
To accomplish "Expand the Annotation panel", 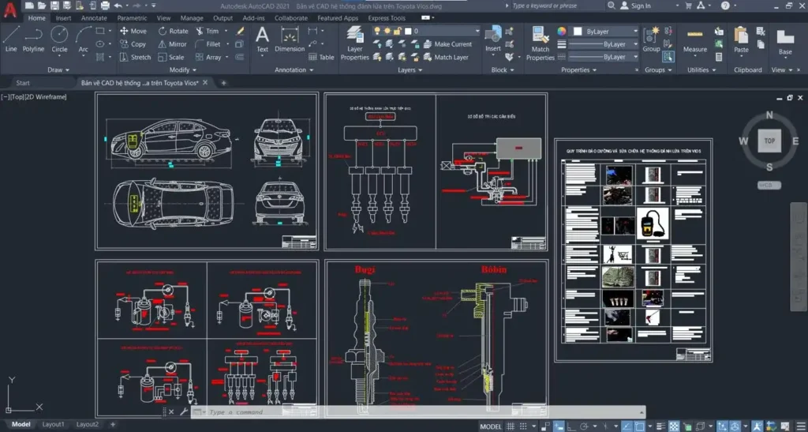I will (294, 69).
